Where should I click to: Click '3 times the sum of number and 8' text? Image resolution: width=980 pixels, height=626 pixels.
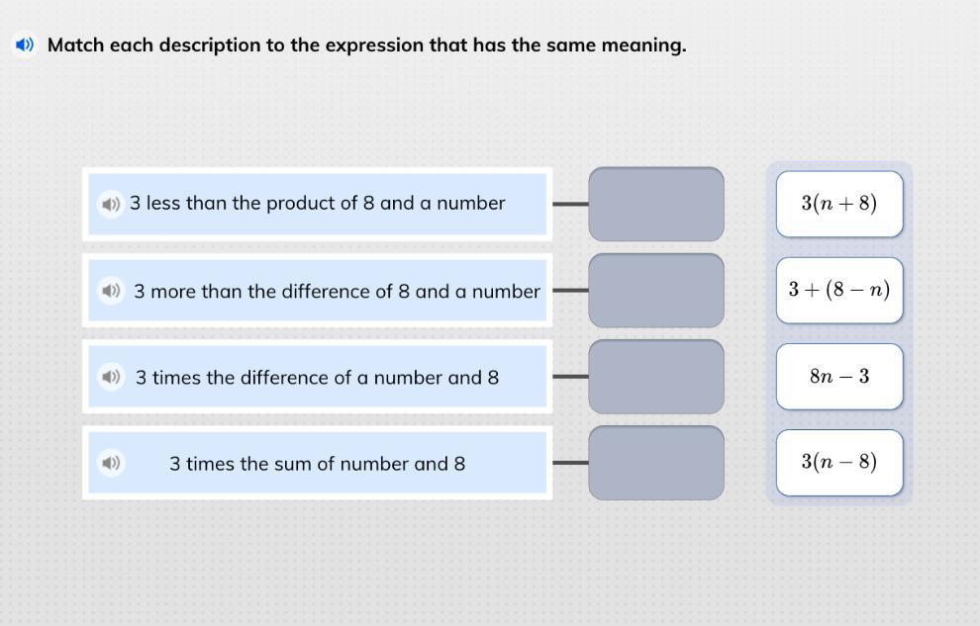pos(317,464)
